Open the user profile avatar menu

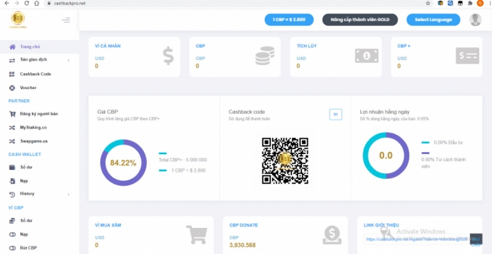476,20
